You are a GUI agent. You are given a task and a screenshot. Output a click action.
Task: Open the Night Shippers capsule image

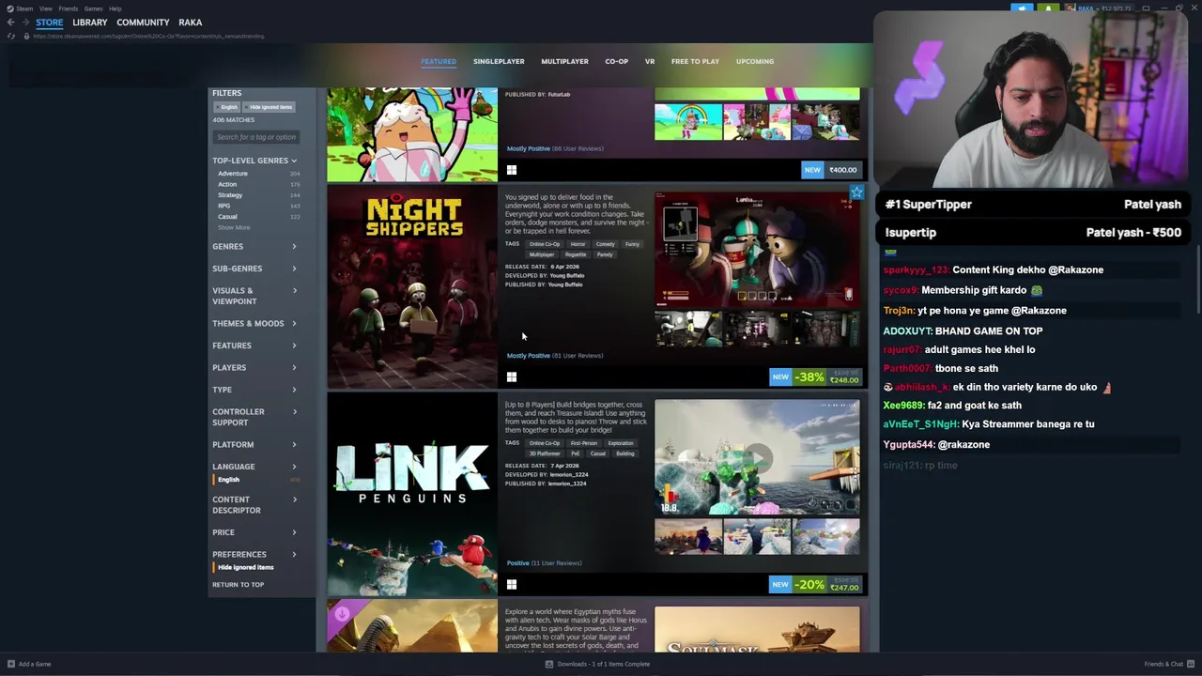[412, 286]
